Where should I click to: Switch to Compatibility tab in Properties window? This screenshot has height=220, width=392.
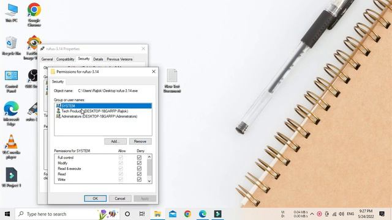(x=66, y=59)
